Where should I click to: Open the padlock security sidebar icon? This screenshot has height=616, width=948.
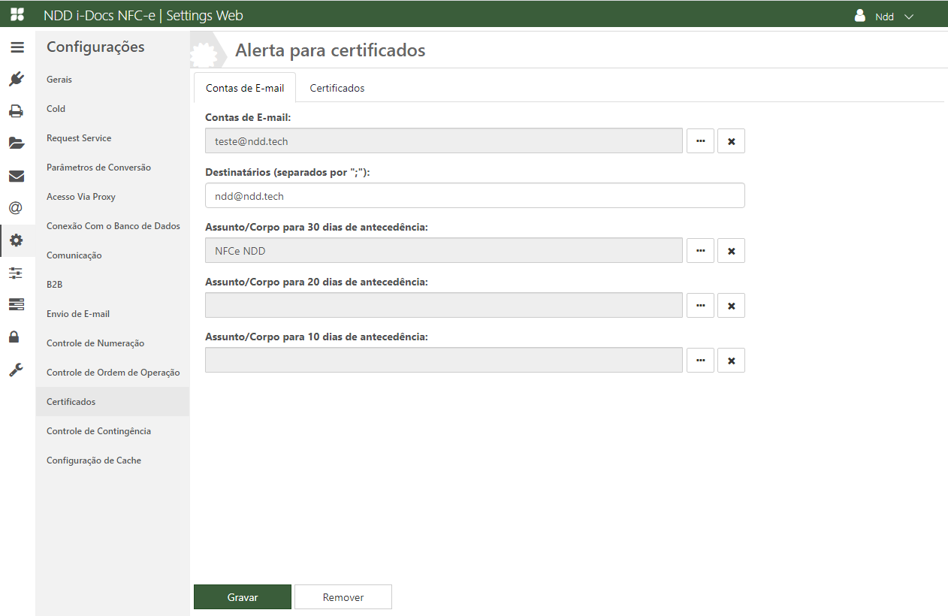click(x=14, y=337)
